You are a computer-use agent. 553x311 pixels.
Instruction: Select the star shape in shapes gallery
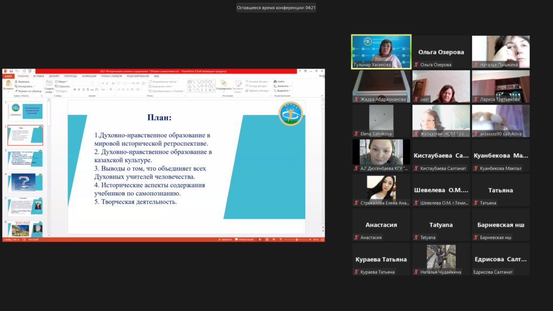click(210, 90)
